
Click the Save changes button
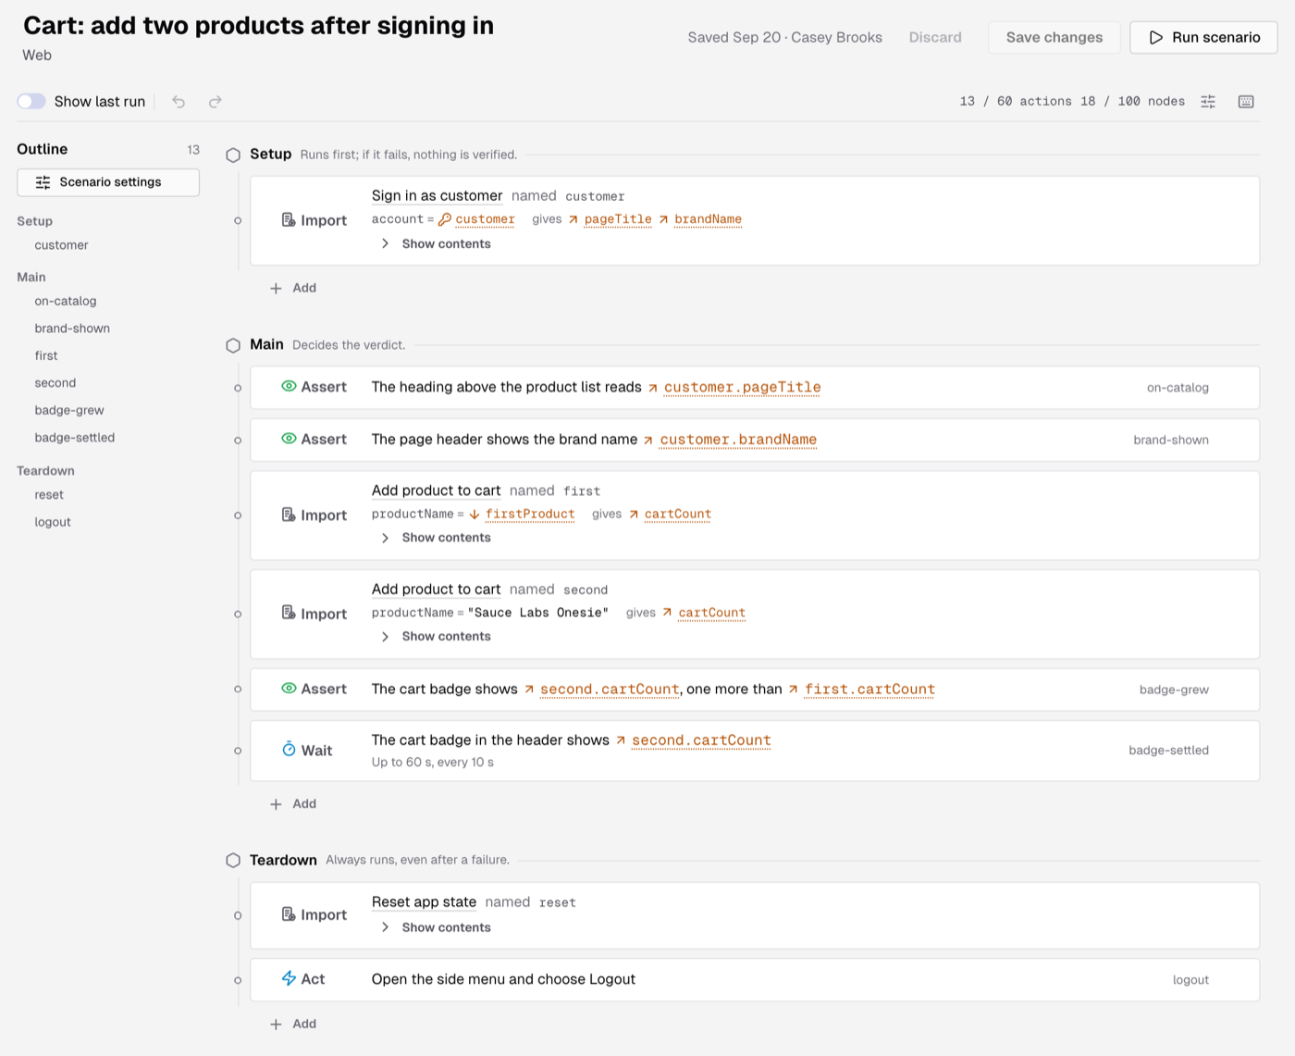(1054, 37)
